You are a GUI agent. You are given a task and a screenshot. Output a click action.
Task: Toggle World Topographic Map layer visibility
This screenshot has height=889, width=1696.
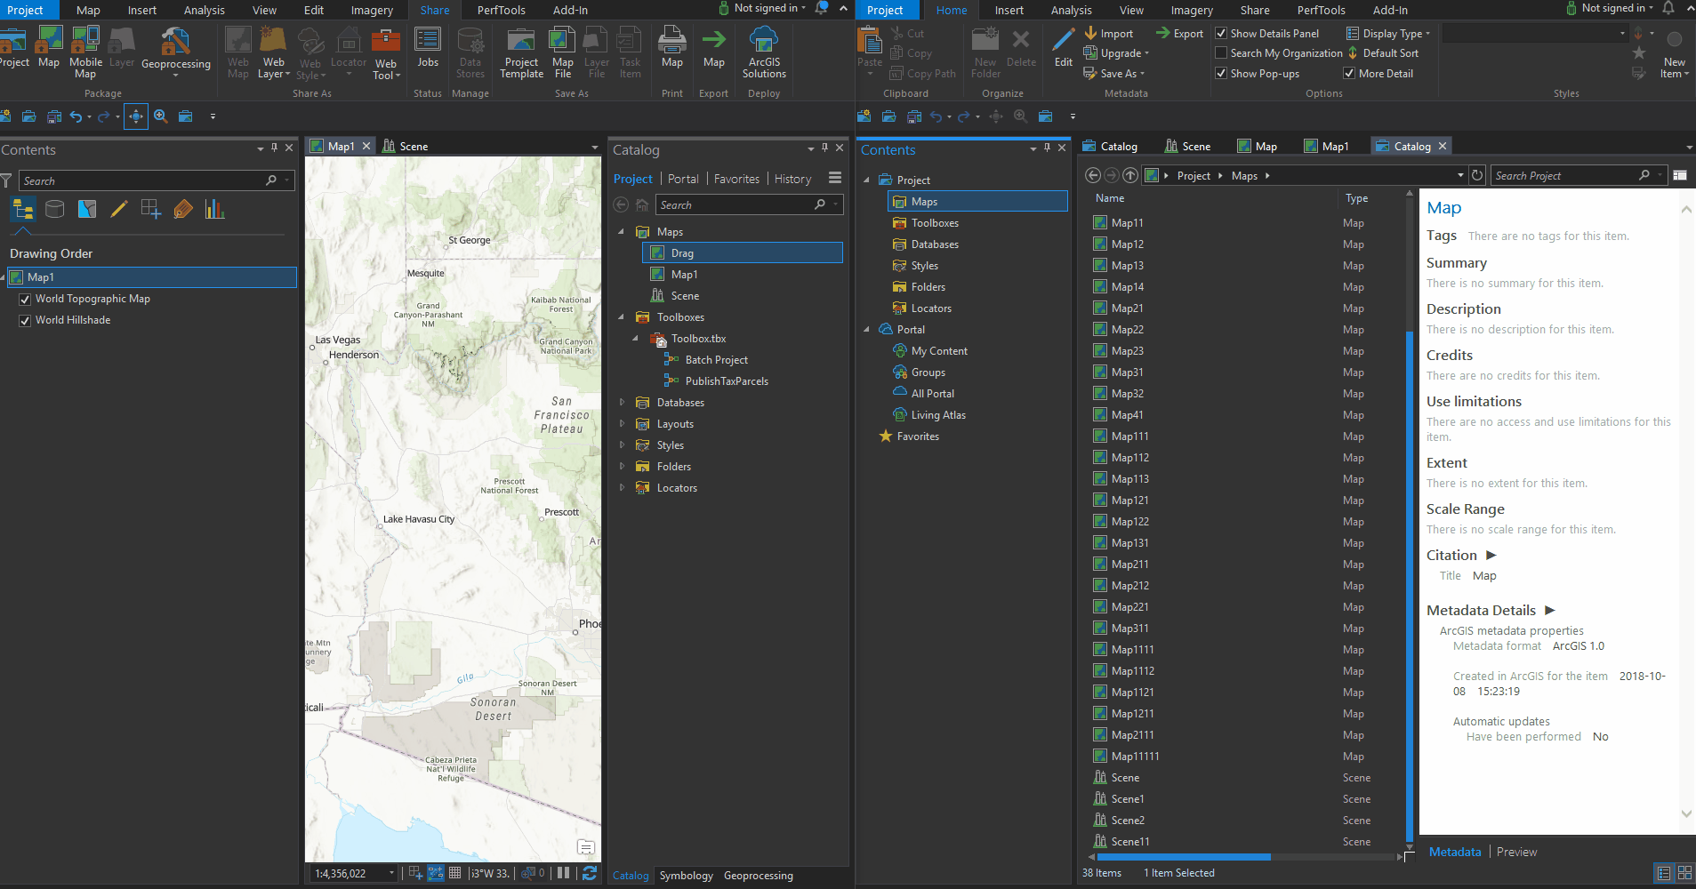(25, 300)
